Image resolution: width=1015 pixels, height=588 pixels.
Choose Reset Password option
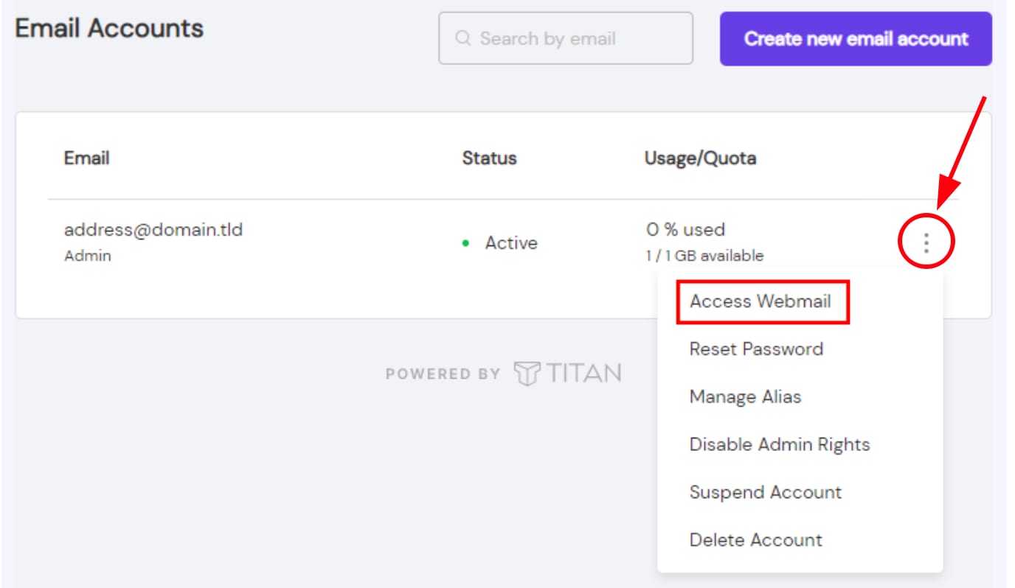(756, 349)
